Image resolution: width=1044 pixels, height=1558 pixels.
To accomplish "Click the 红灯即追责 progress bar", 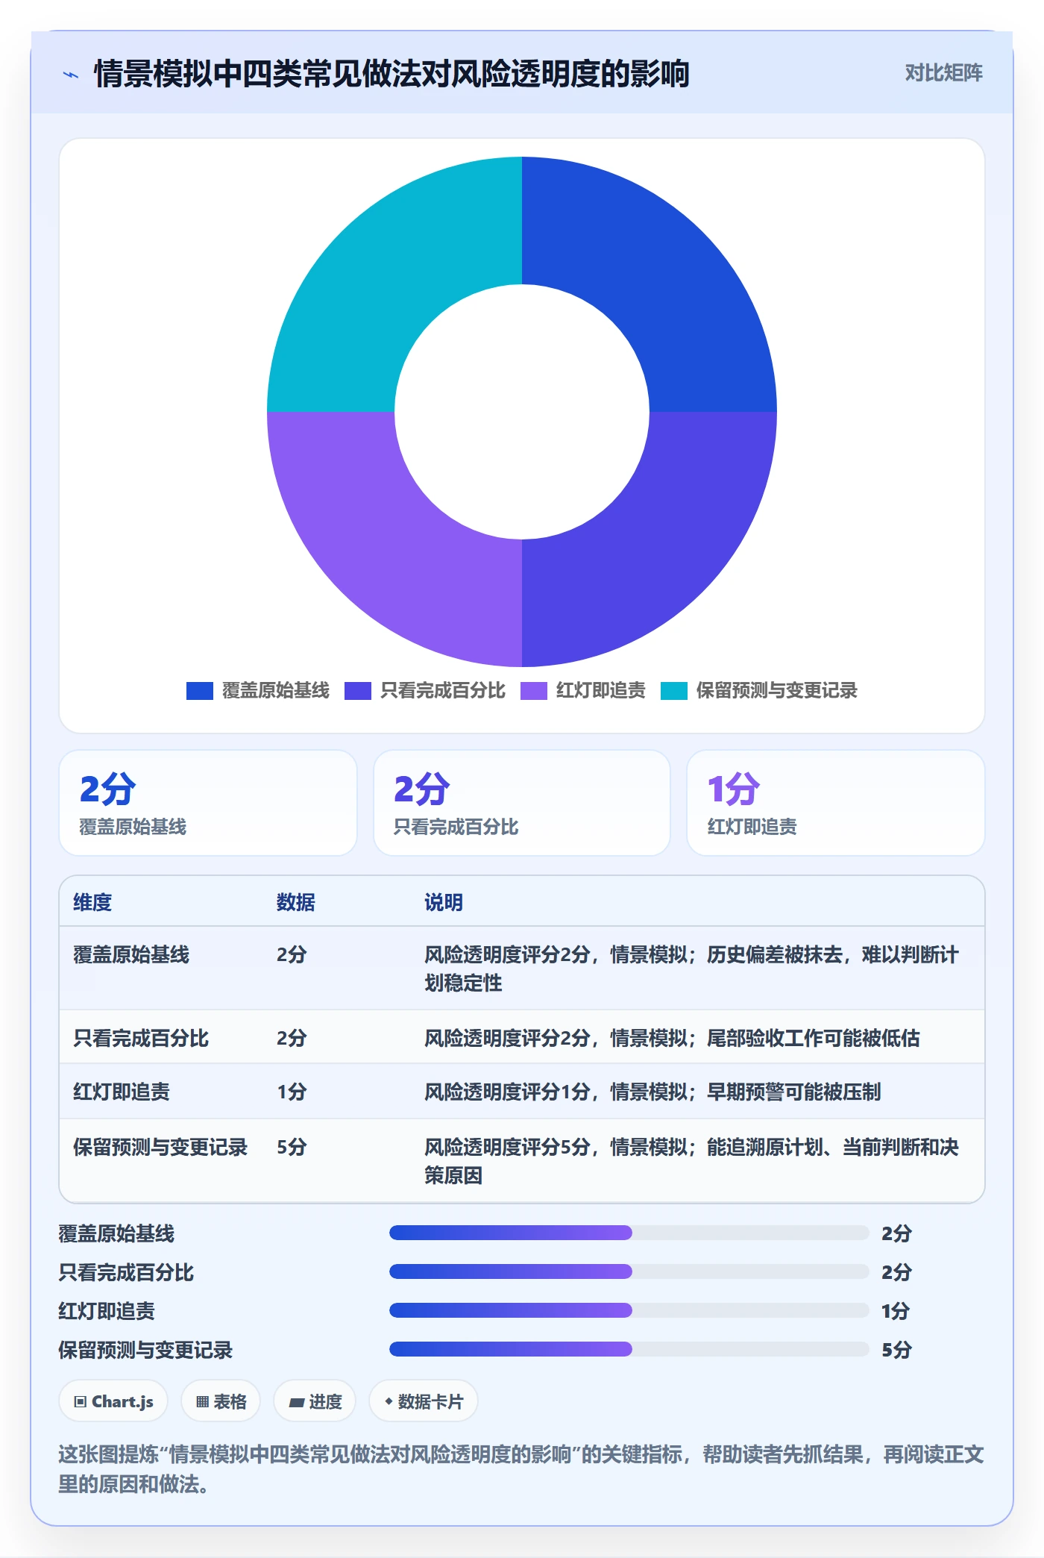I will 629,1310.
